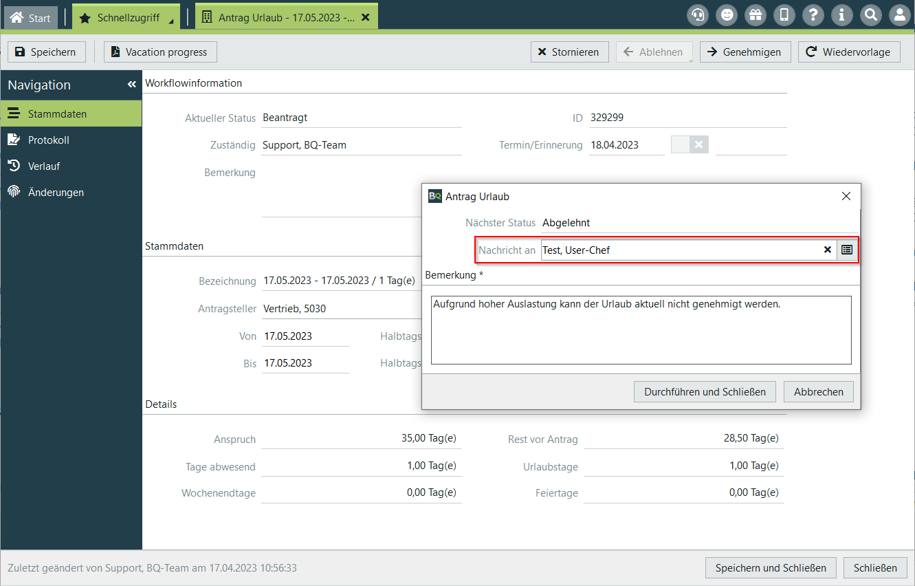Open Protokoll in the navigation
The width and height of the screenshot is (915, 586).
tap(48, 140)
